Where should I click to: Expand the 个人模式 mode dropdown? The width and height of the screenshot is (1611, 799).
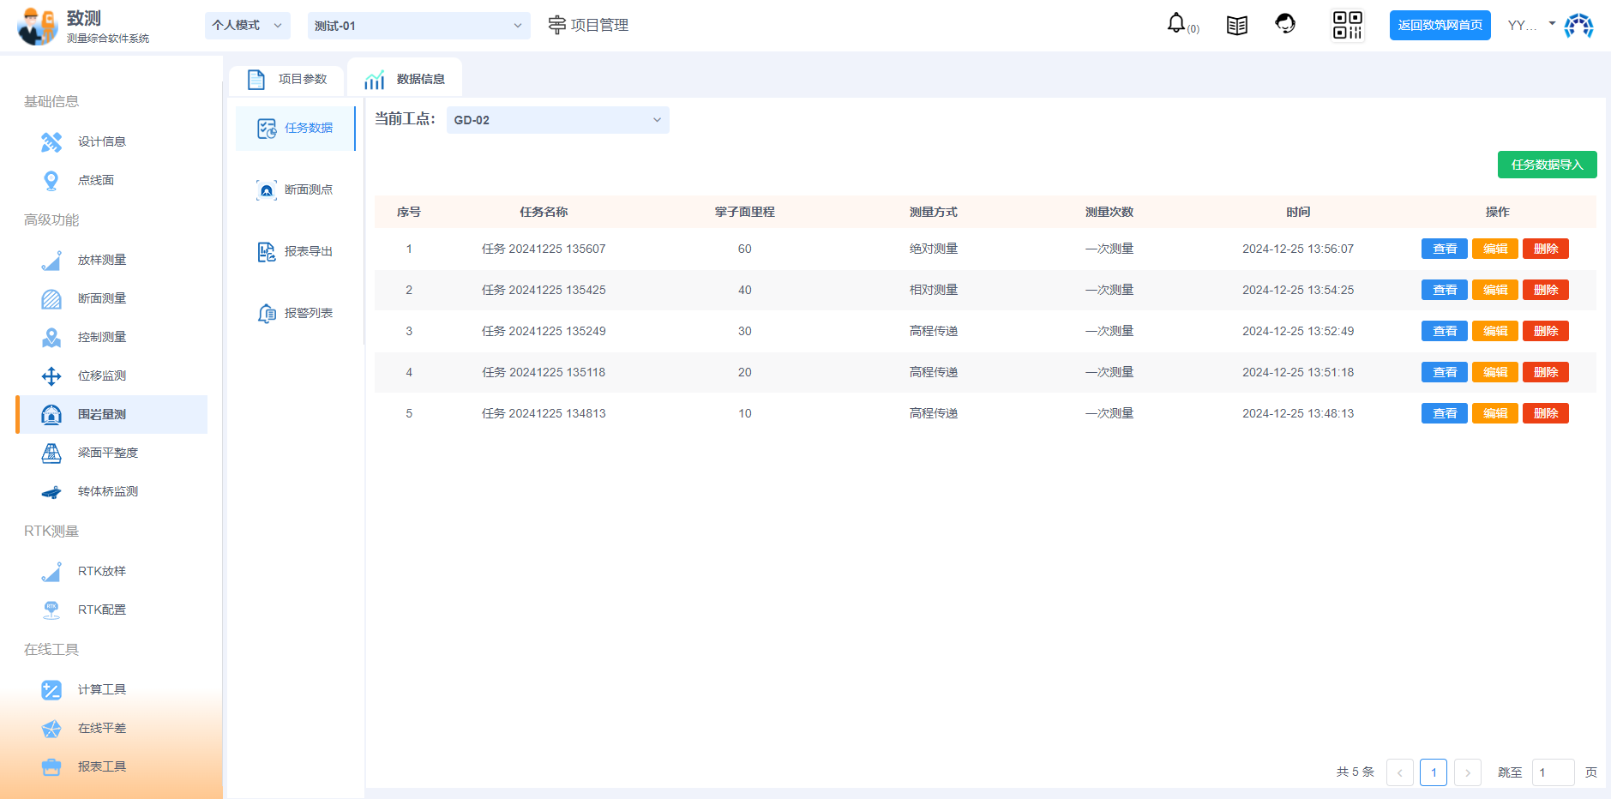247,26
